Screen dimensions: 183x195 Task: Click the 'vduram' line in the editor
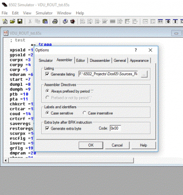(21, 75)
